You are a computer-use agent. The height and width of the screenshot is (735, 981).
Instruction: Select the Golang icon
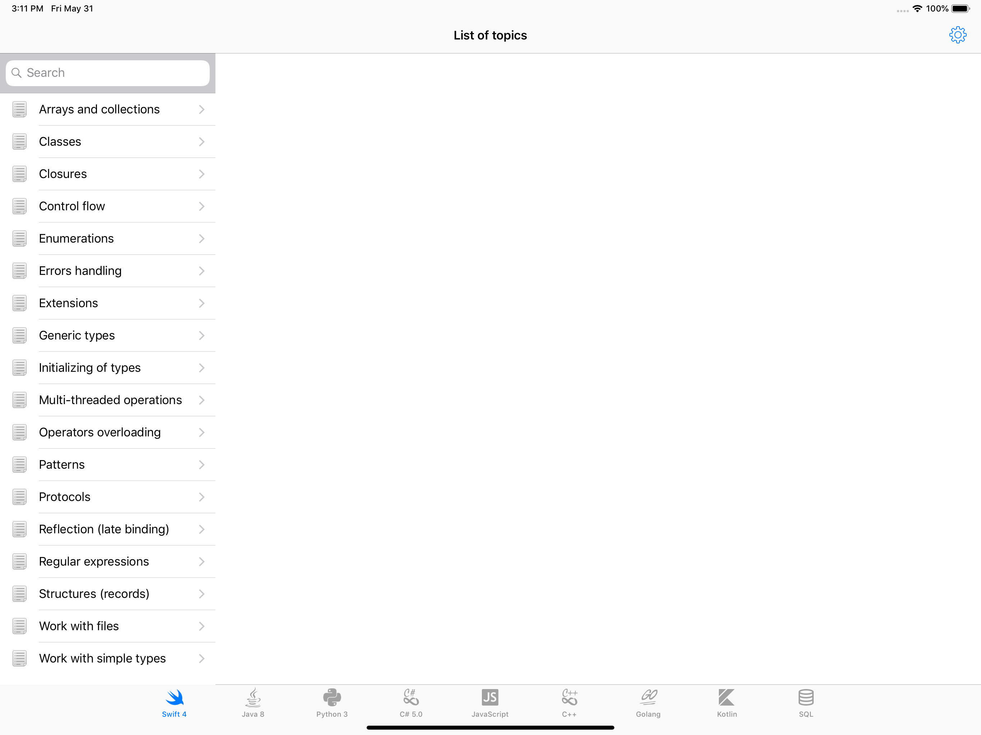[x=648, y=697]
